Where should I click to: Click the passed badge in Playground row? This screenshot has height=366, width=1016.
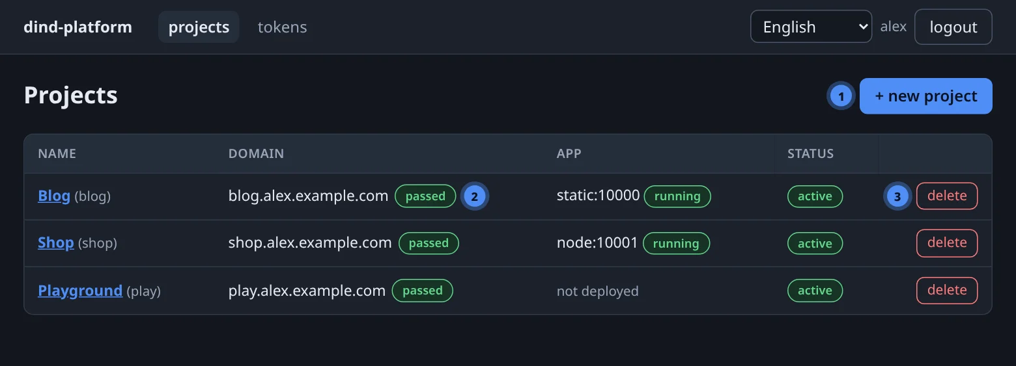click(x=423, y=291)
